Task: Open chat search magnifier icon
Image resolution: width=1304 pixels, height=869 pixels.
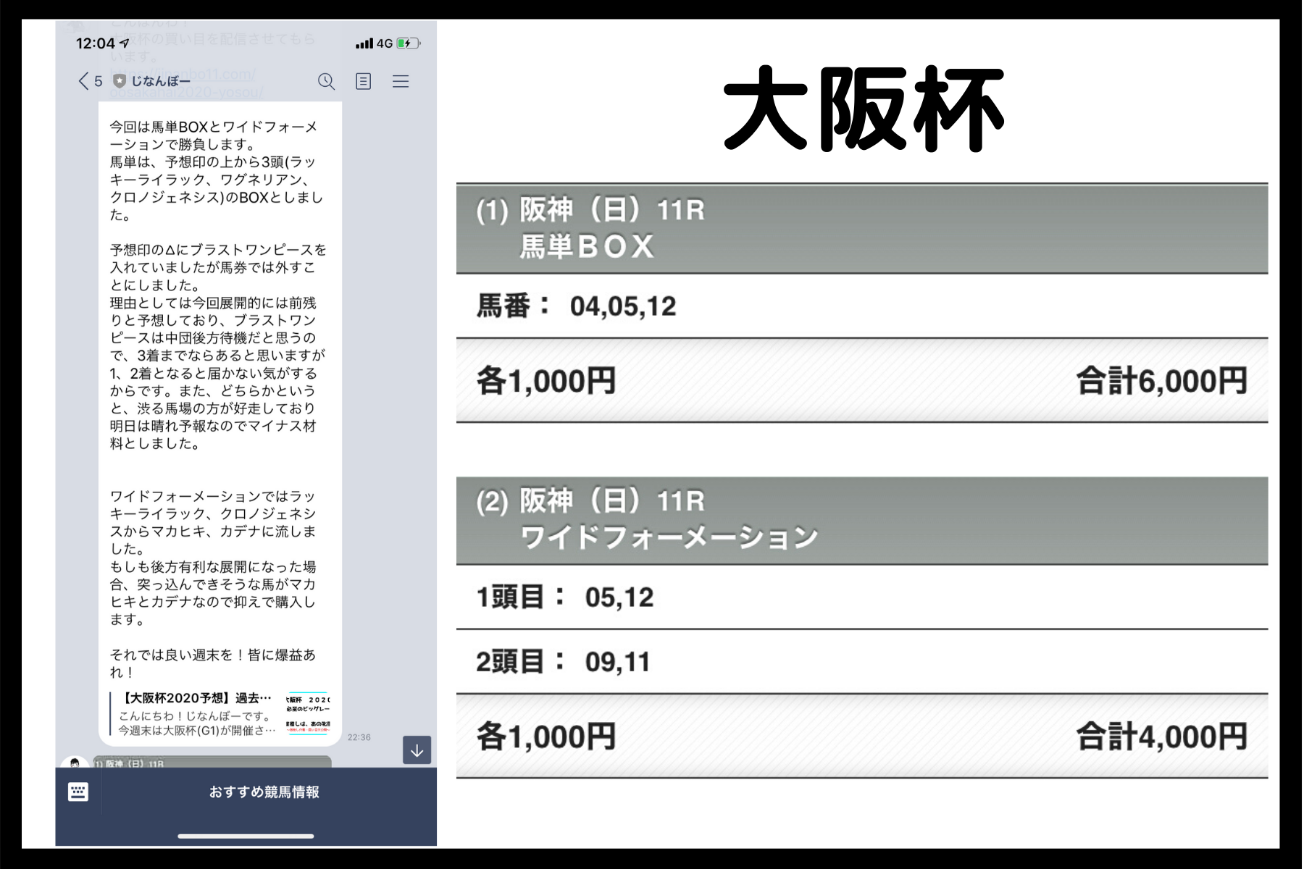Action: pos(326,81)
